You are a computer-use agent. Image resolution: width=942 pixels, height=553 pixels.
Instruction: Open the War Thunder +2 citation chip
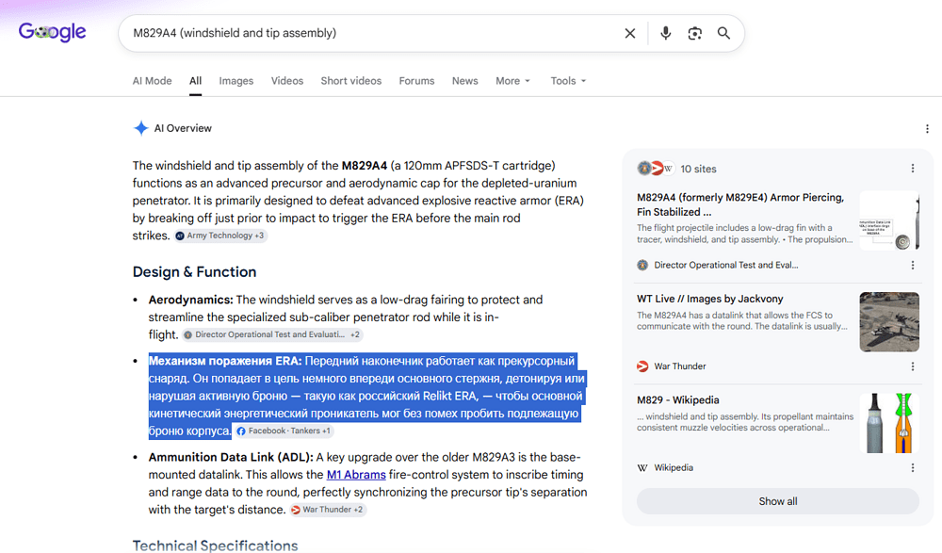click(x=328, y=510)
